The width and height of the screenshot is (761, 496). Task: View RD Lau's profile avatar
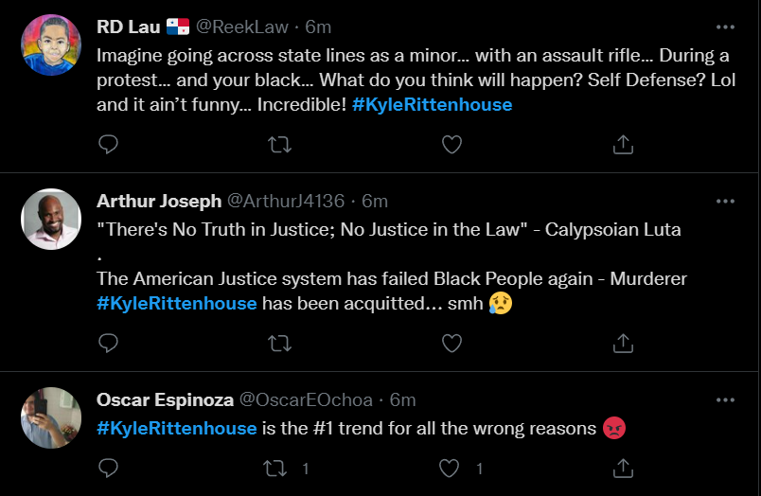point(51,45)
